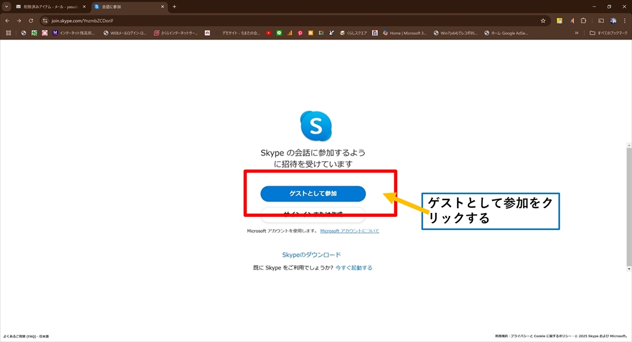Open the apps grid in bookmarks bar
The height and width of the screenshot is (342, 632).
pos(8,33)
